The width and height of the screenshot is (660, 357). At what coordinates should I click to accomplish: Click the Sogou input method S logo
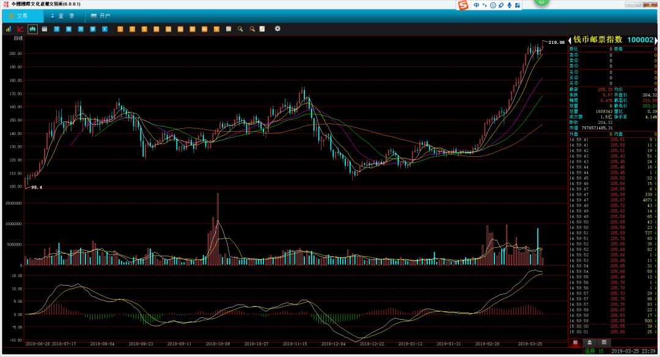point(463,5)
